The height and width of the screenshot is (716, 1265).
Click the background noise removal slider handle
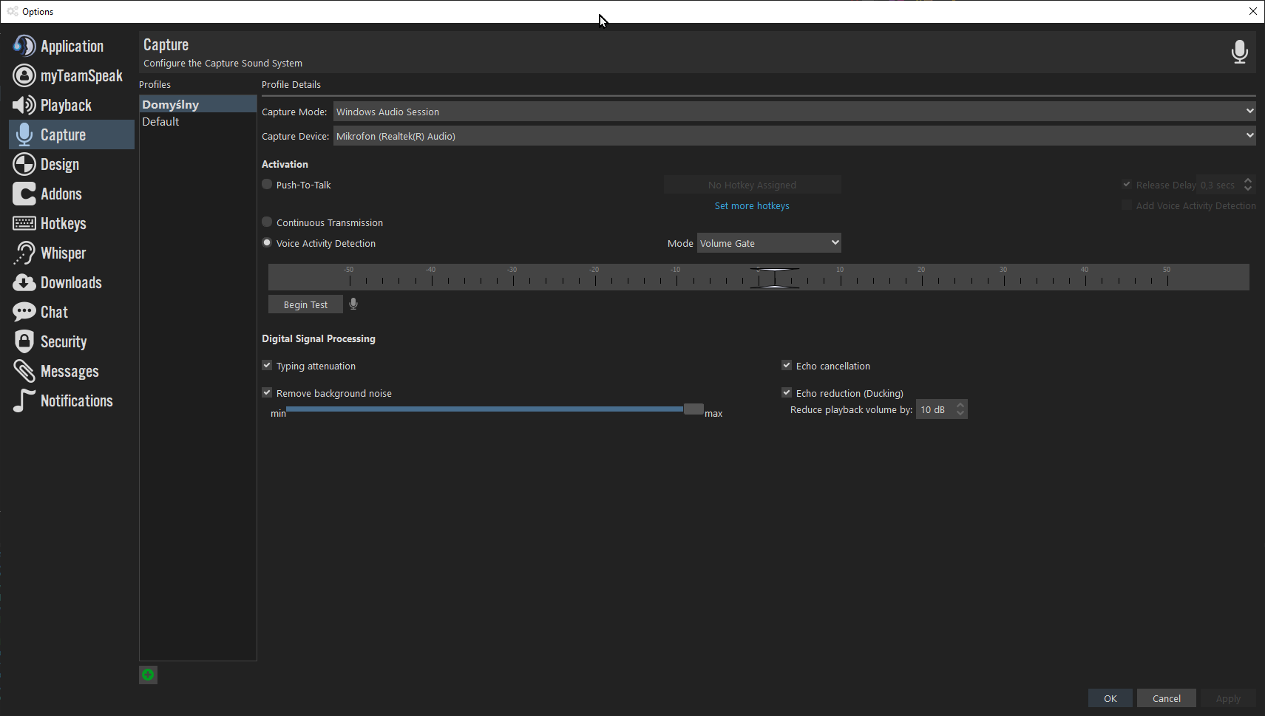(x=693, y=409)
